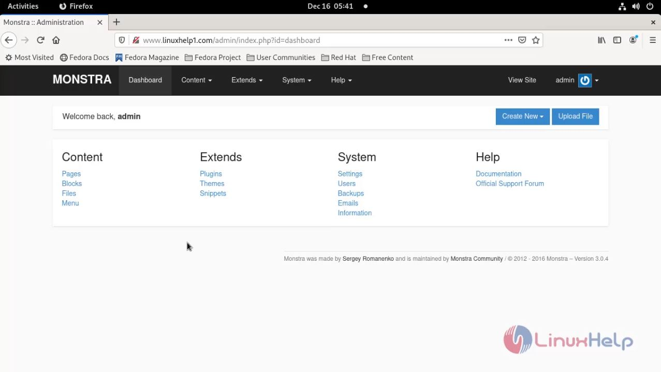Reload the page with refresh icon
Image resolution: width=661 pixels, height=372 pixels.
pos(40,40)
